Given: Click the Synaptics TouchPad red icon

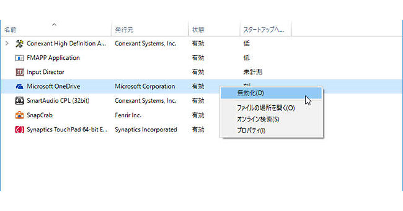Looking at the screenshot, I should pos(19,129).
